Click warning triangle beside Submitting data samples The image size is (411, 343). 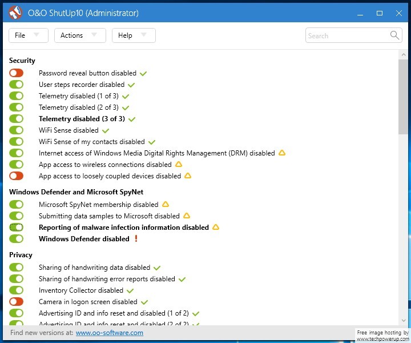click(x=187, y=216)
